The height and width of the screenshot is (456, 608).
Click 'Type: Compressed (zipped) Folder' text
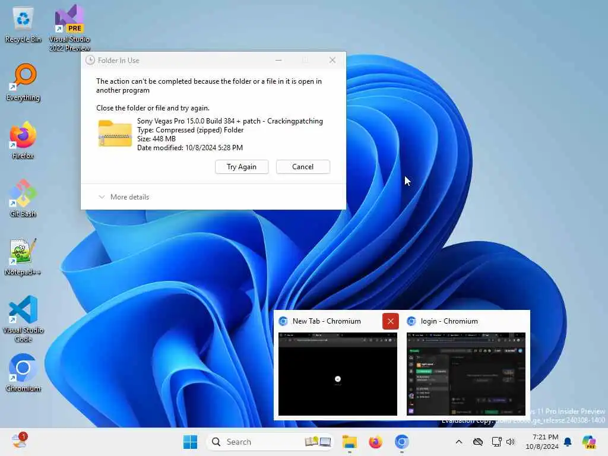191,130
